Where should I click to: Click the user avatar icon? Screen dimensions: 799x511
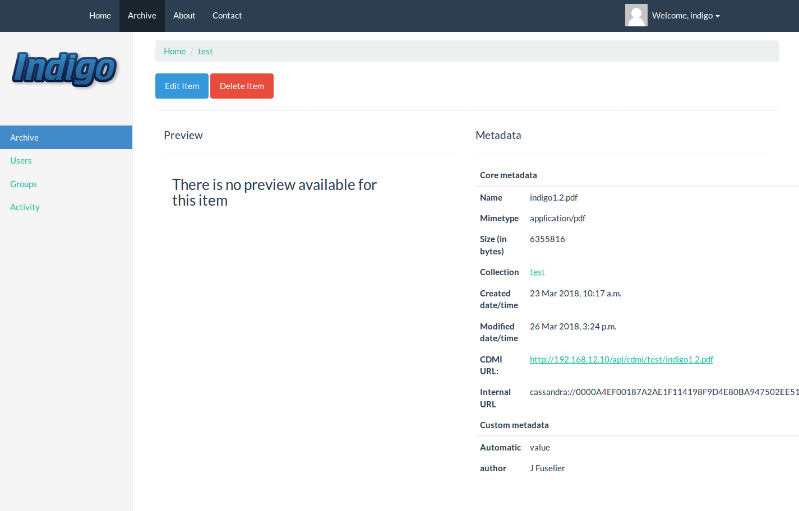636,15
